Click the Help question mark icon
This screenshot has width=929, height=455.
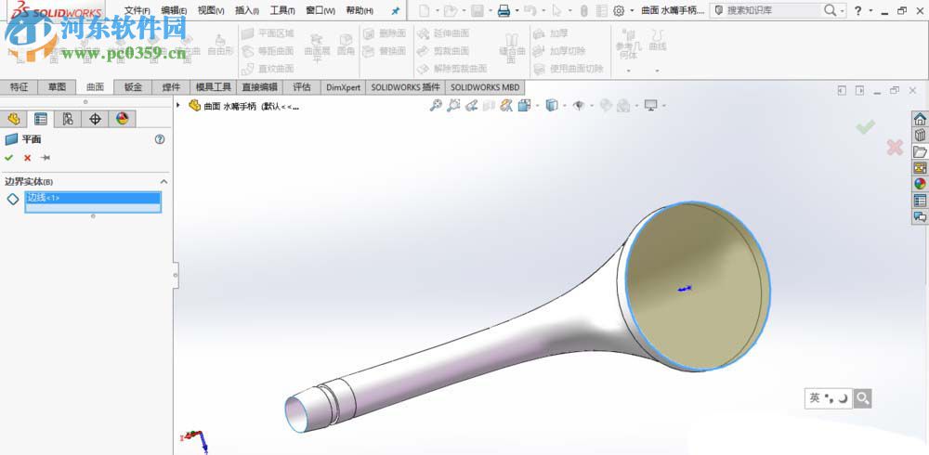click(x=857, y=10)
